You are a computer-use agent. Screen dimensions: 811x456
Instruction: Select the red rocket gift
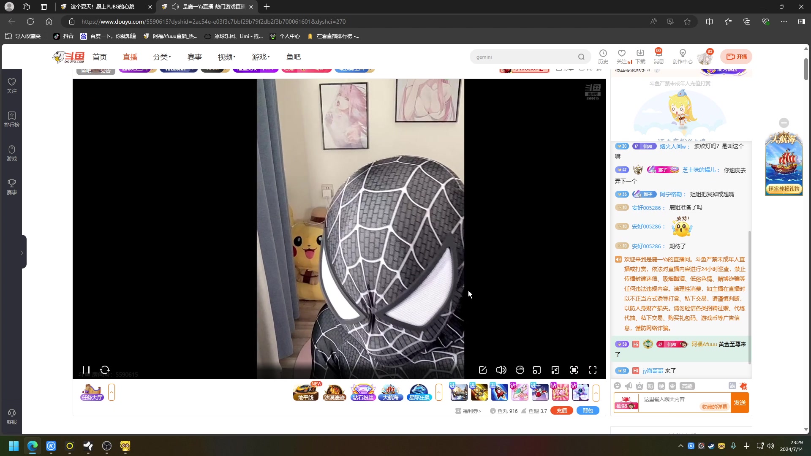click(499, 392)
